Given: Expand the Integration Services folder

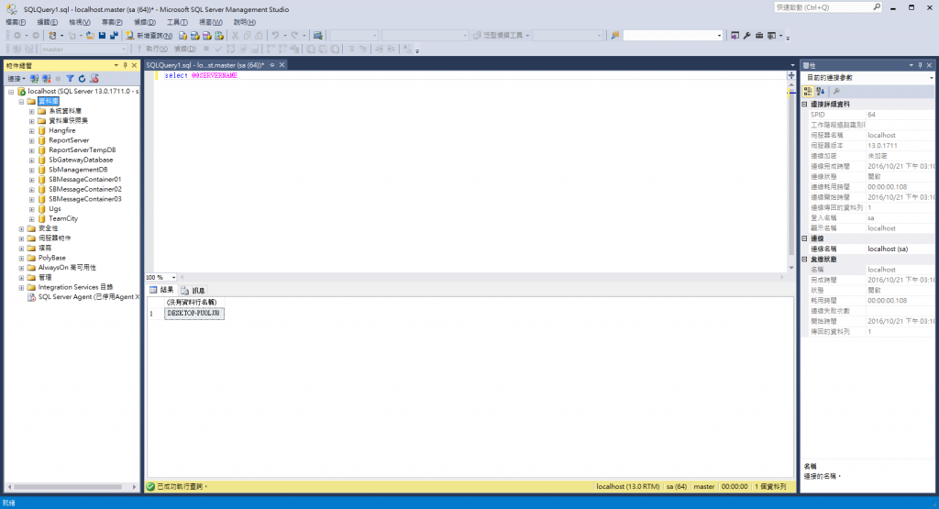Looking at the screenshot, I should 22,287.
